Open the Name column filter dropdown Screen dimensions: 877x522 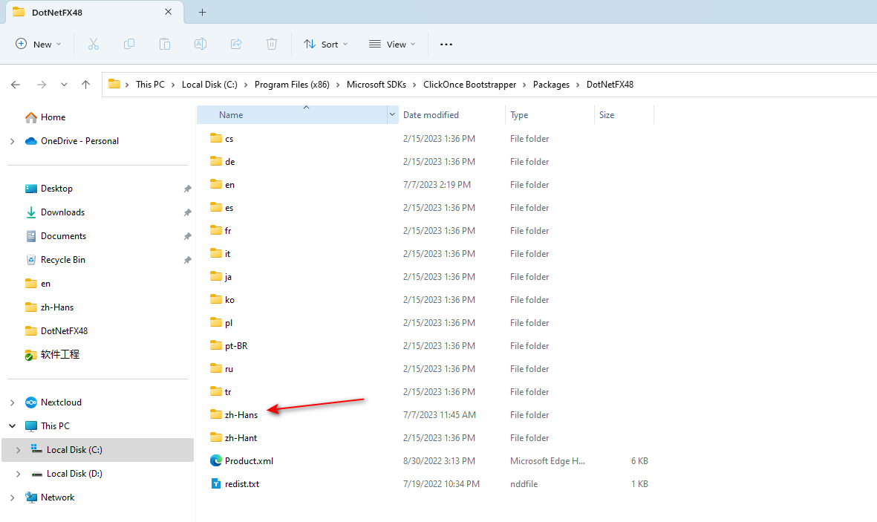(391, 114)
